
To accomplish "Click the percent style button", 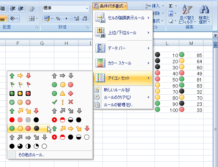I will click(x=58, y=19).
